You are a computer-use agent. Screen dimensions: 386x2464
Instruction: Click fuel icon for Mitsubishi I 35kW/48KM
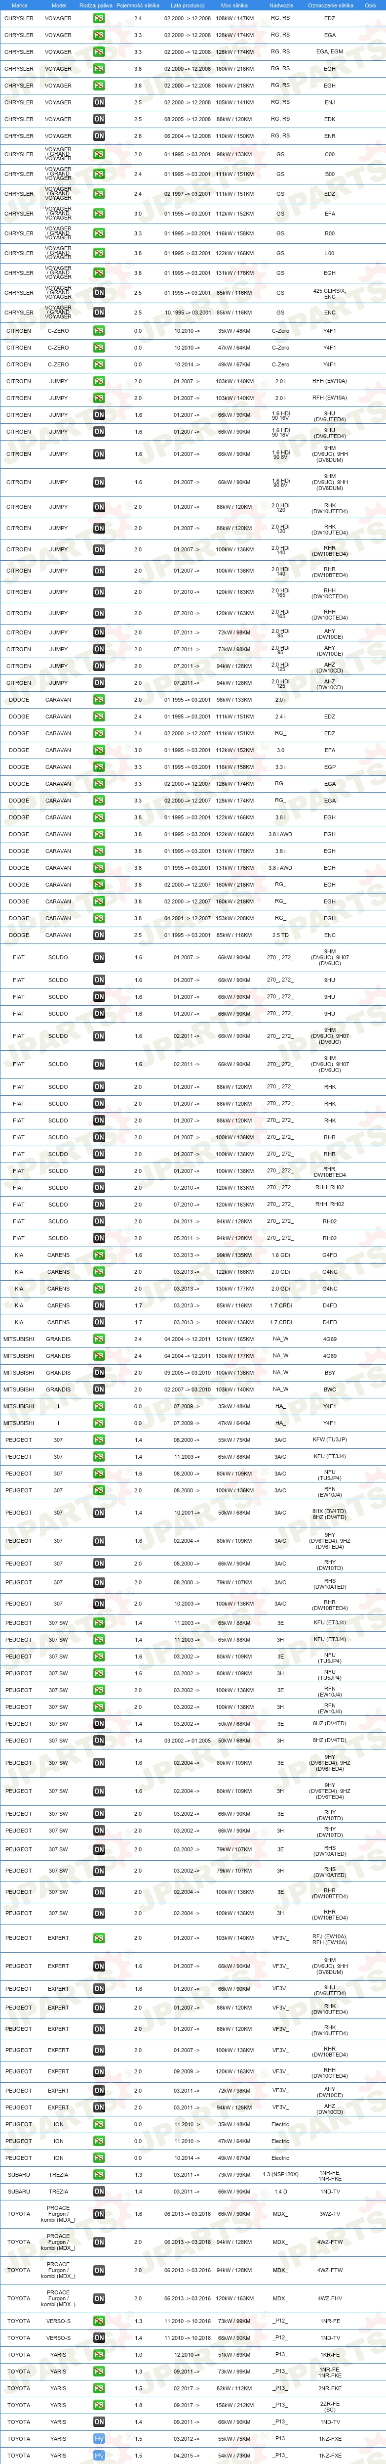(x=99, y=1406)
